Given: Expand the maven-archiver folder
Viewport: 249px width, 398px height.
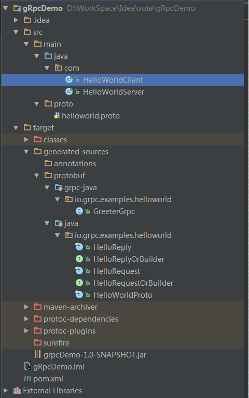Looking at the screenshot, I should (26, 307).
